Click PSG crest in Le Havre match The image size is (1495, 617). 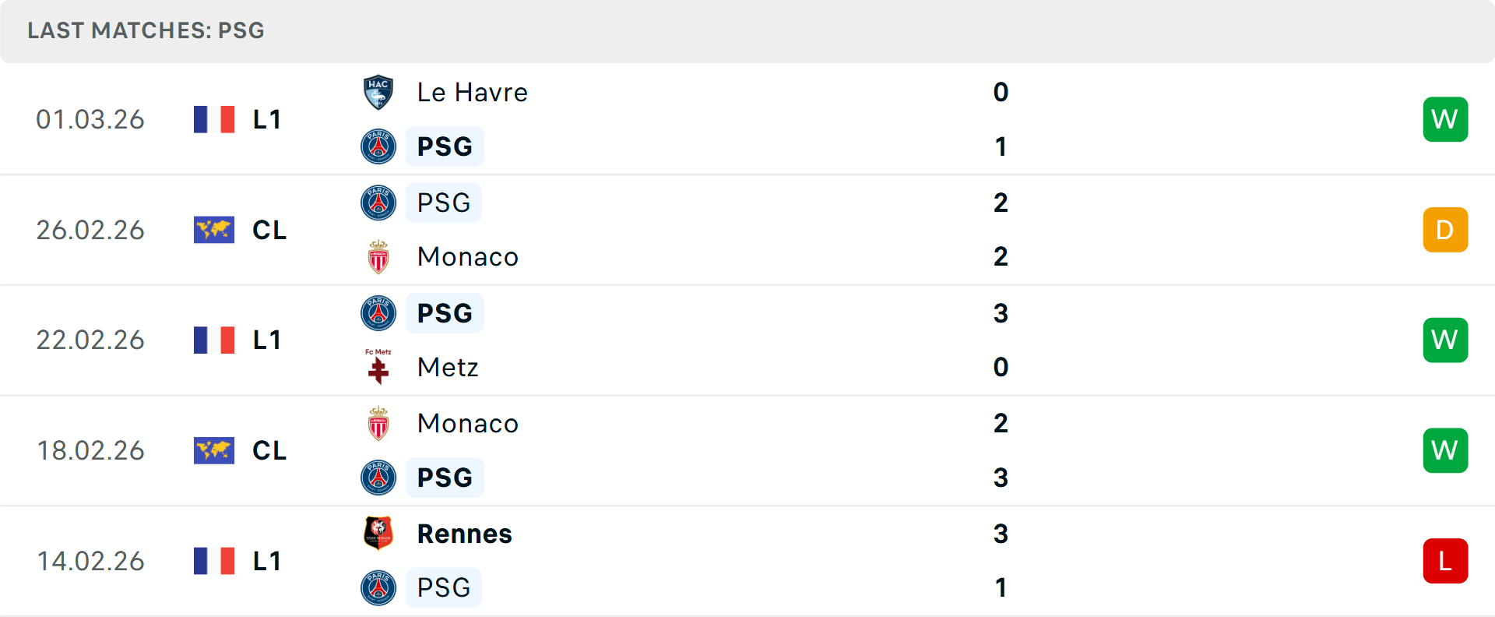click(378, 146)
